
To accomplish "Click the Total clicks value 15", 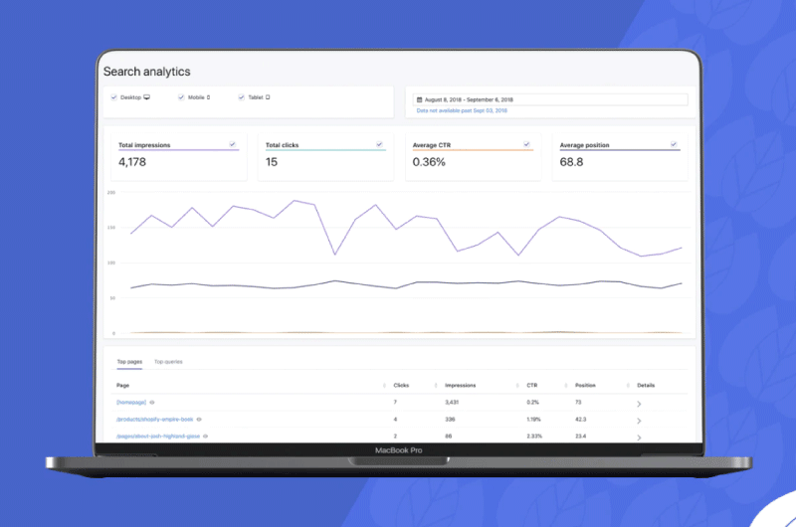I will click(271, 162).
